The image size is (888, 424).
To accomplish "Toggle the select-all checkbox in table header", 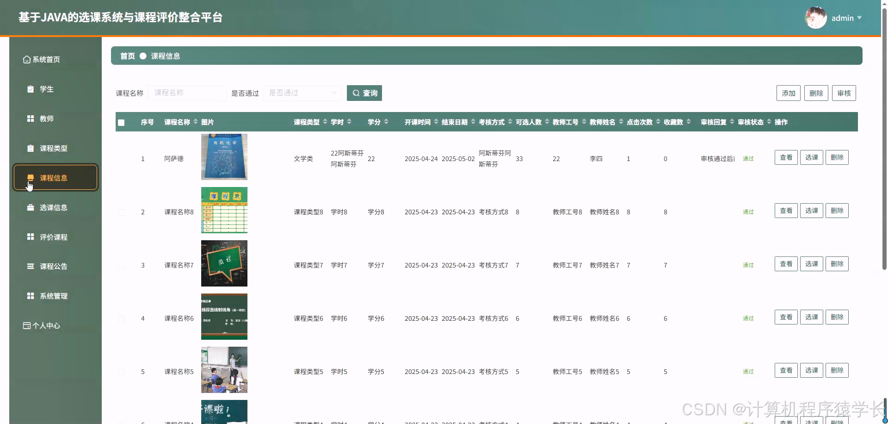I will pos(121,123).
